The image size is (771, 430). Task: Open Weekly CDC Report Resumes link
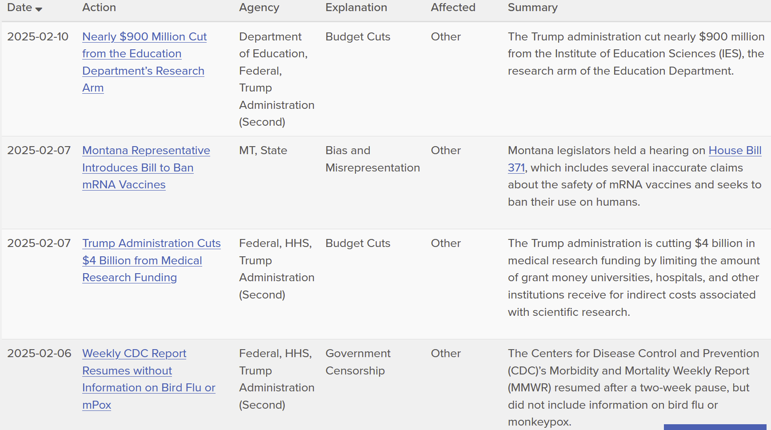pyautogui.click(x=149, y=379)
